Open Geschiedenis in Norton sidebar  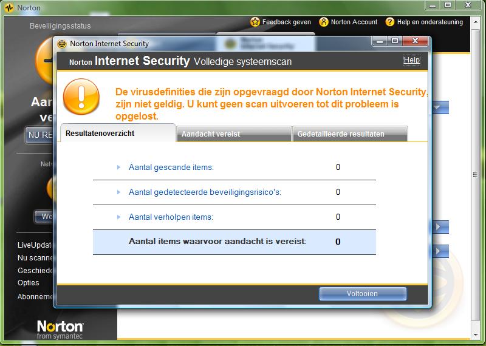coord(35,270)
